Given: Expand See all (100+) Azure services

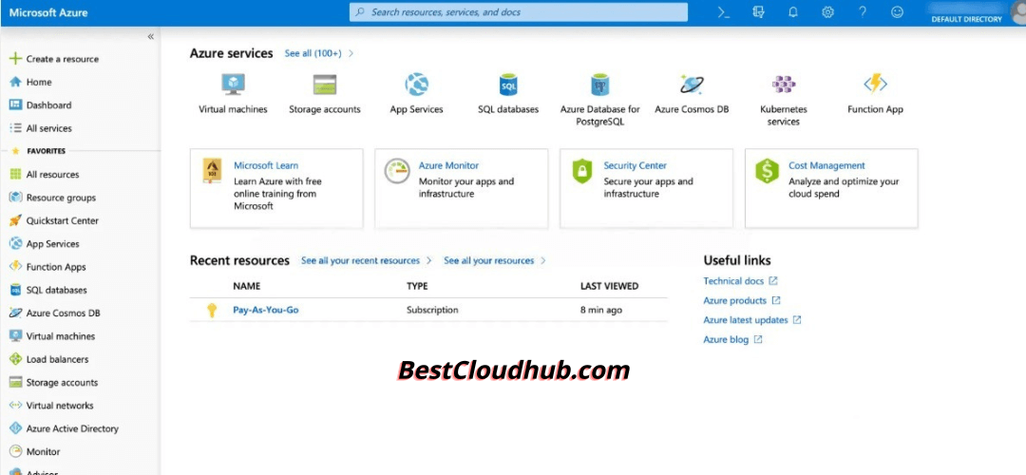Looking at the screenshot, I should pos(313,53).
